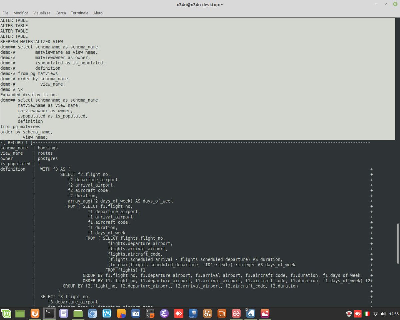The image size is (400, 320).
Task: Toggle Wi-Fi from the tray icon
Action: pos(375,314)
